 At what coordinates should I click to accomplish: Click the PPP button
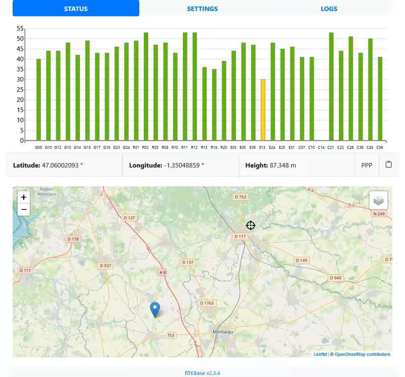tap(367, 165)
